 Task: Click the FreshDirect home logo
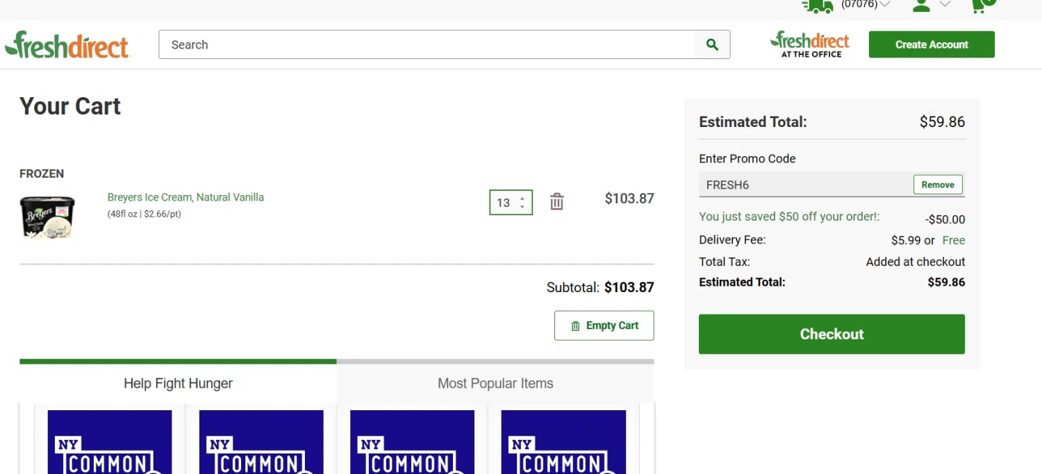pyautogui.click(x=67, y=44)
